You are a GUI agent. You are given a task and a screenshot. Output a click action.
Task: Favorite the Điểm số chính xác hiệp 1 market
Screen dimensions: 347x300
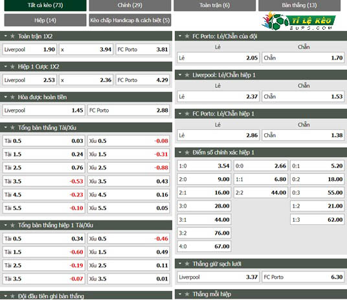pyautogui.click(x=187, y=153)
